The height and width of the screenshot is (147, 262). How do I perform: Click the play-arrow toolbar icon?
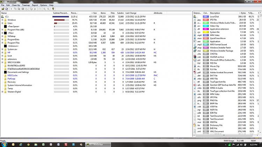coord(12,9)
